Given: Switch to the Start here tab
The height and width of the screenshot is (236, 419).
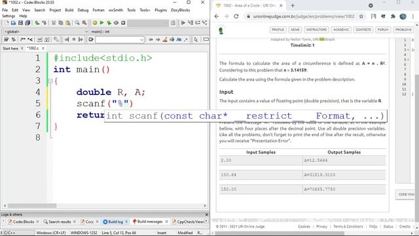Looking at the screenshot, I should pos(10,49).
